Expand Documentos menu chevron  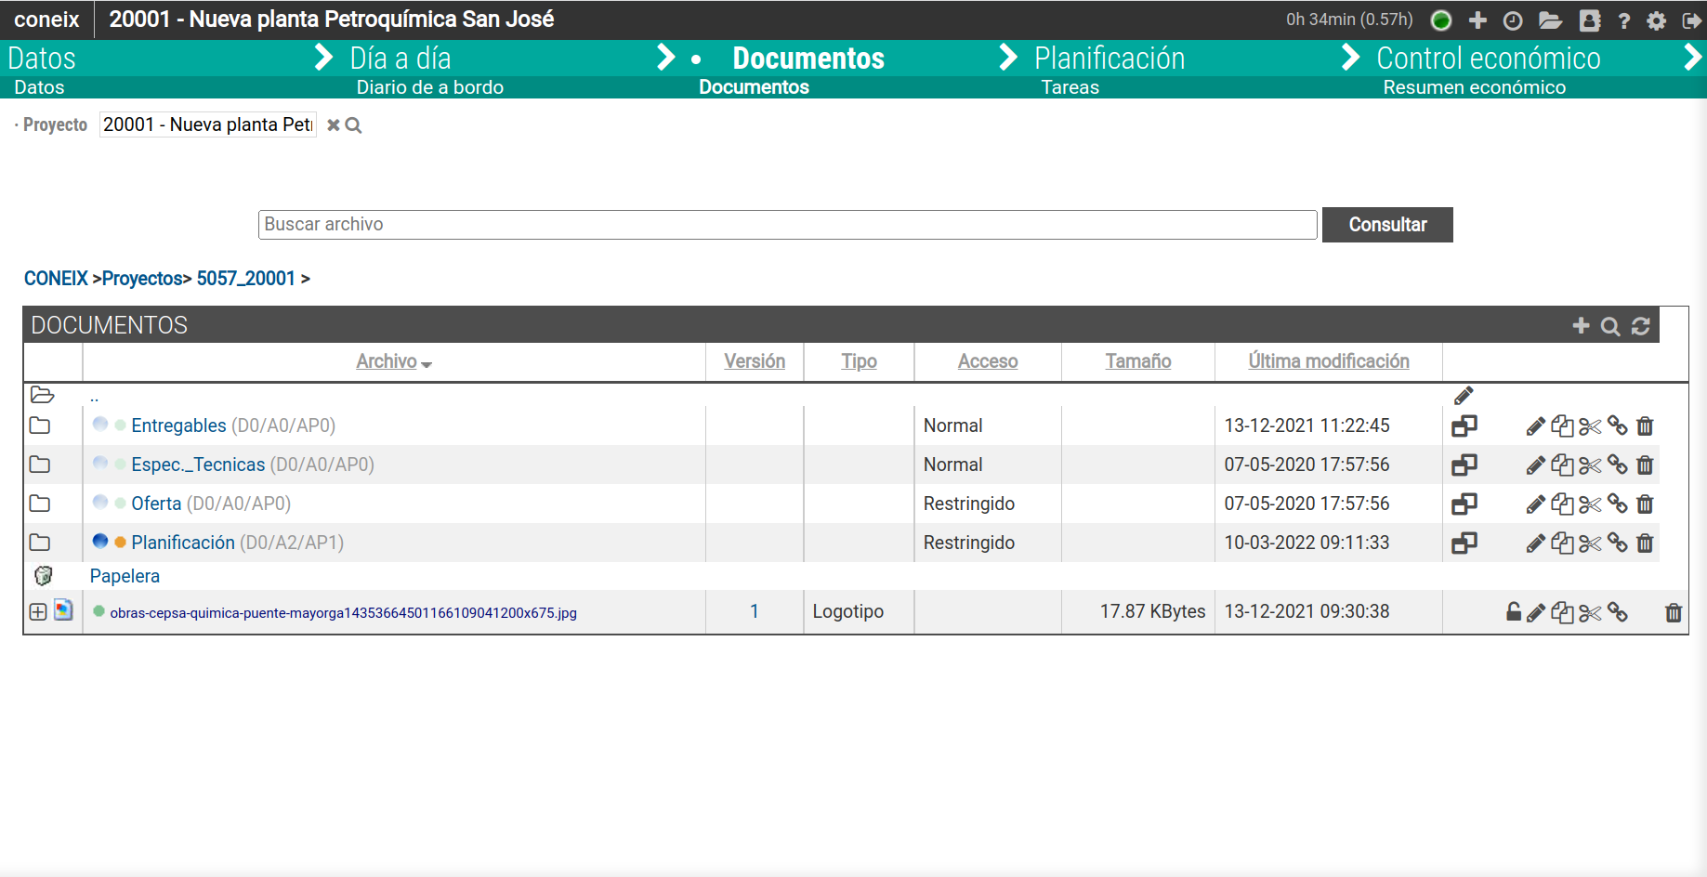[x=1007, y=58]
